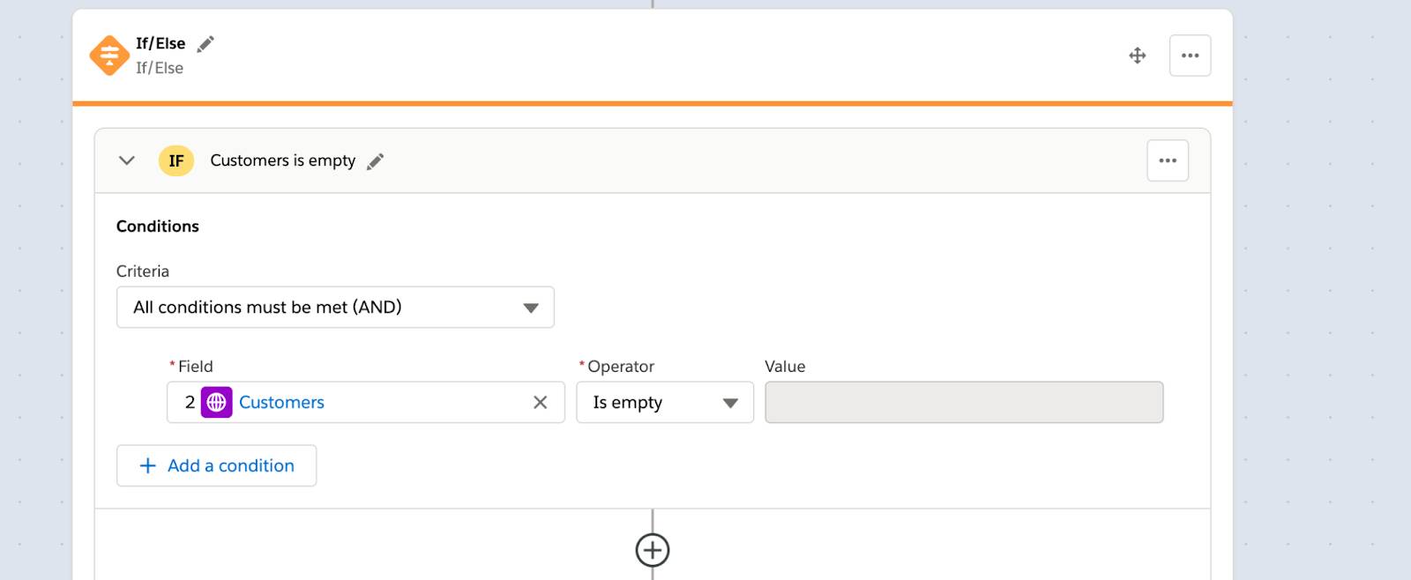The image size is (1411, 580).
Task: Click the orange If/Else step icon
Action: [x=109, y=56]
